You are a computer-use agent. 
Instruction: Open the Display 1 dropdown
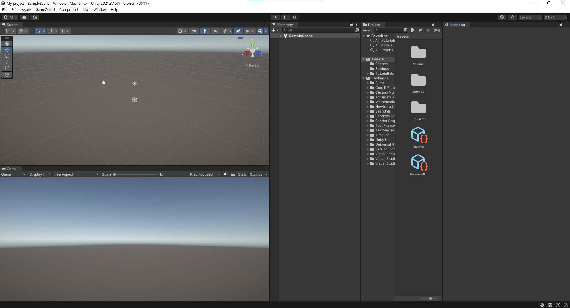(x=40, y=174)
